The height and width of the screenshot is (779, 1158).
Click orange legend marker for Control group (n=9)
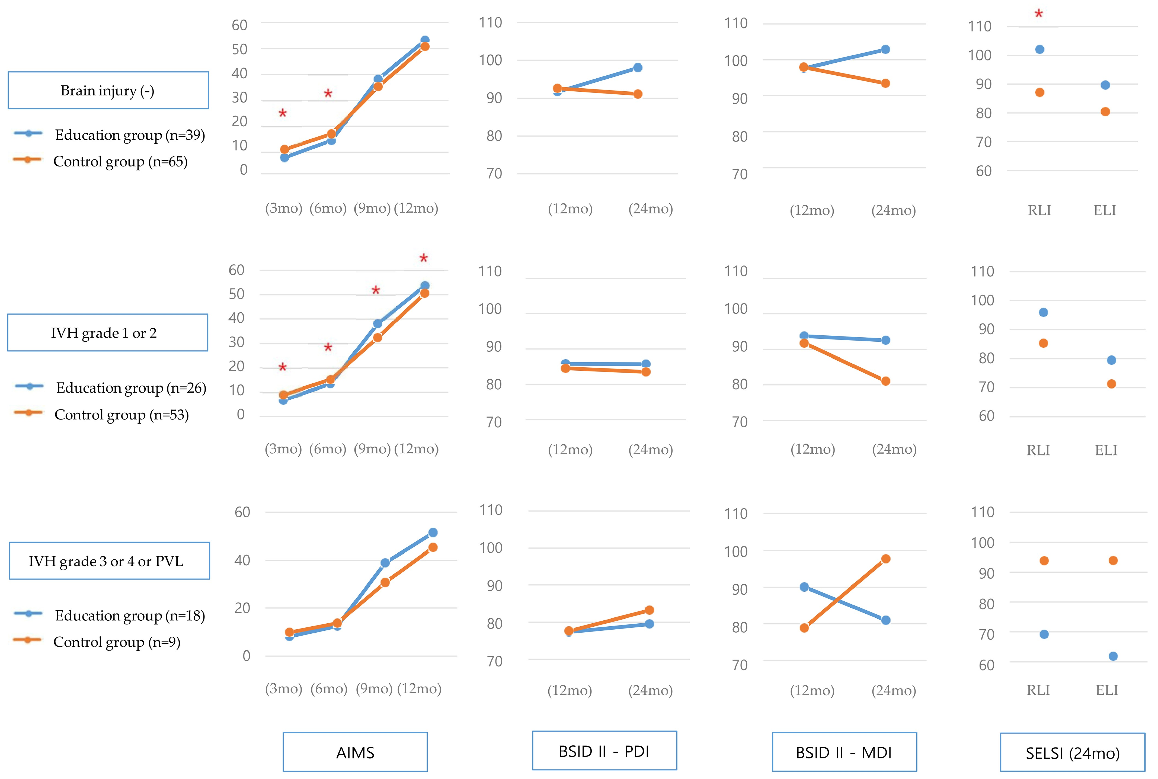(27, 640)
